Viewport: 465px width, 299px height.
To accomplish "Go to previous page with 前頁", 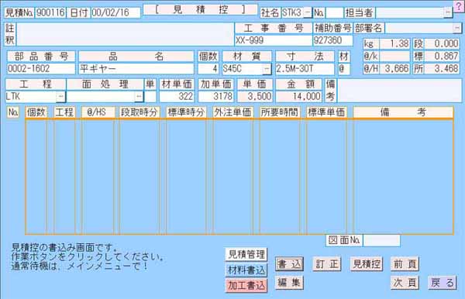I will (405, 264).
